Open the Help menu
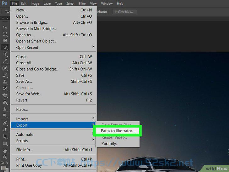This screenshot has width=229, height=172. pos(120,3)
